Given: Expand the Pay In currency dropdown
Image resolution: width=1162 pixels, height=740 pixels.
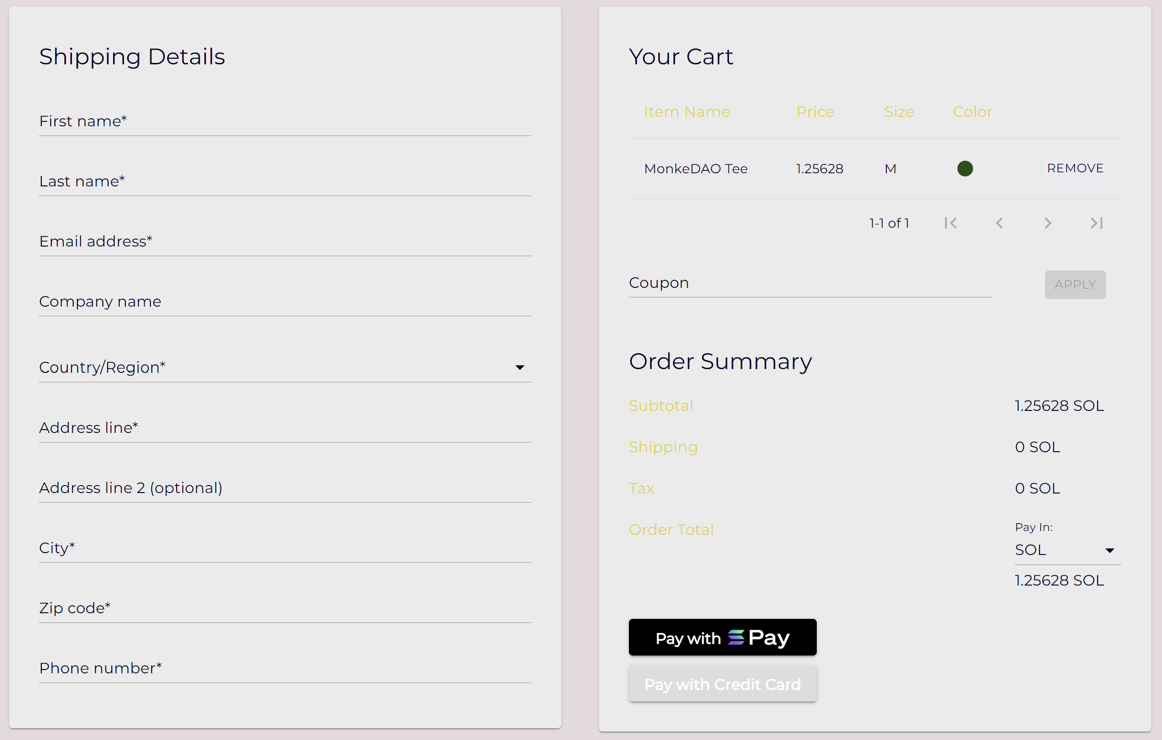Looking at the screenshot, I should [1109, 550].
